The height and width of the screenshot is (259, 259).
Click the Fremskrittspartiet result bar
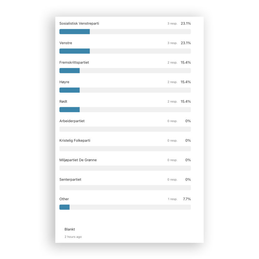(x=125, y=71)
